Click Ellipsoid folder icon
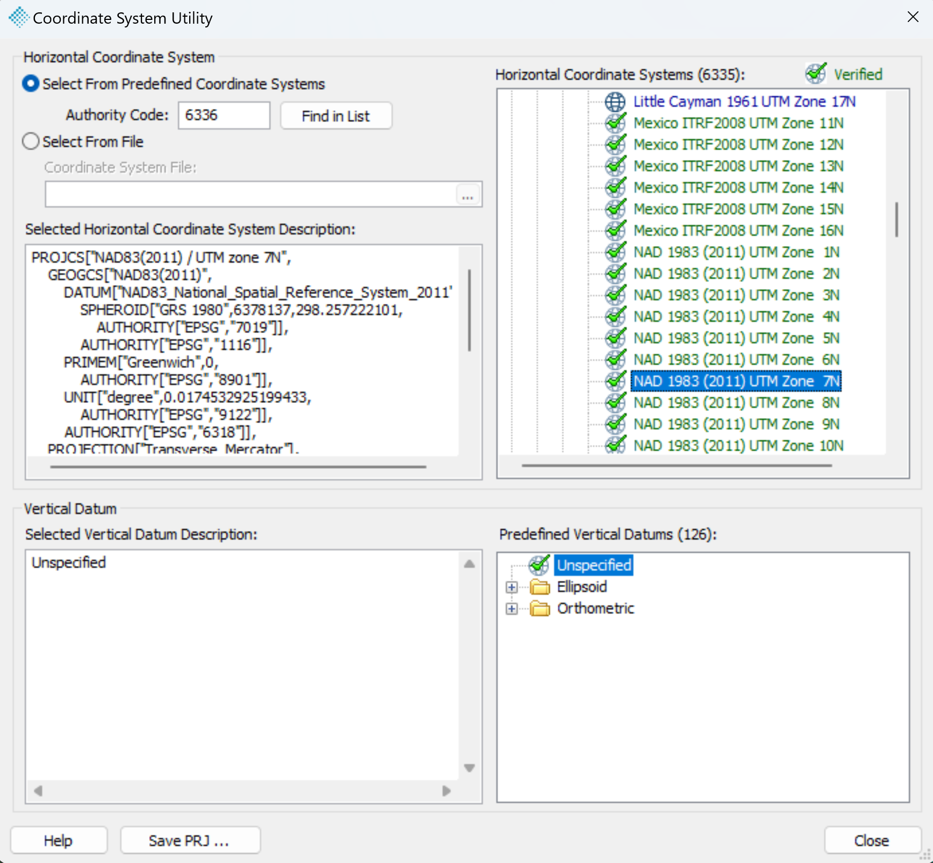The height and width of the screenshot is (863, 933). point(540,587)
